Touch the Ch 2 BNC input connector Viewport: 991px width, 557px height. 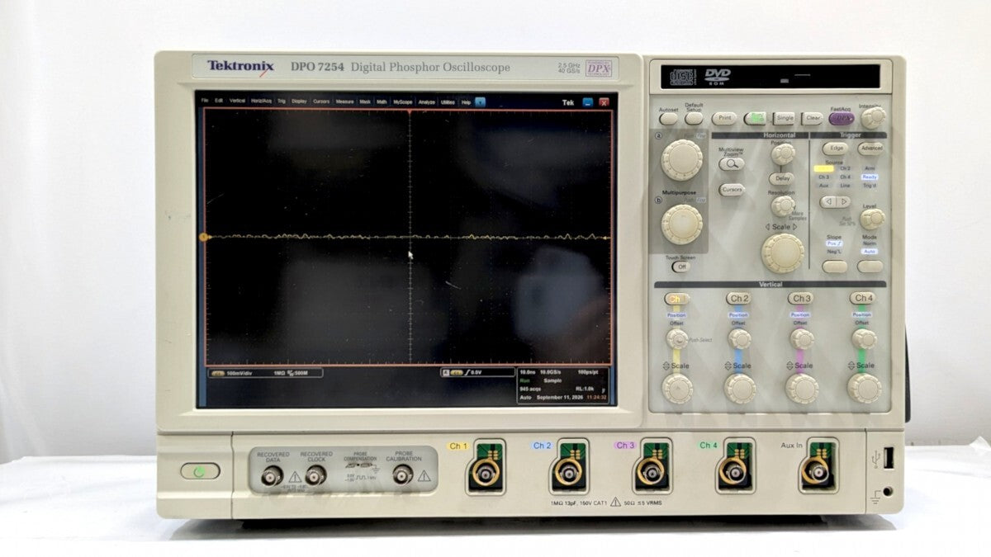coord(568,472)
